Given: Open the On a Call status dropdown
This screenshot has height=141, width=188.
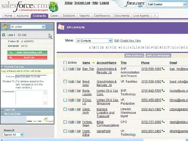Looking at the screenshot, I should pos(28,27).
